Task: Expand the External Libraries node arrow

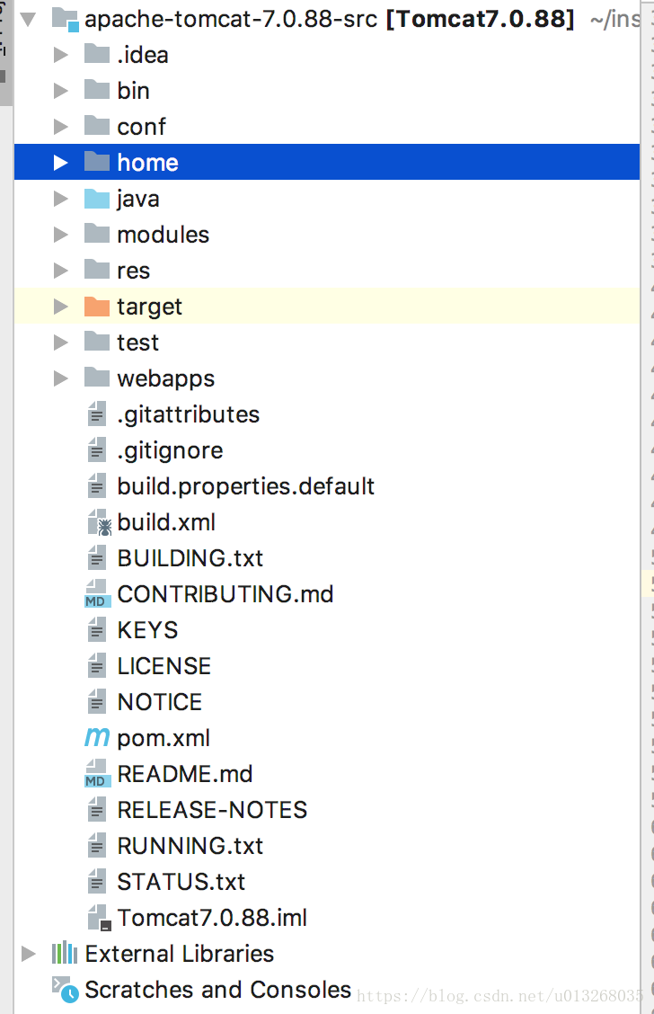Action: point(28,954)
